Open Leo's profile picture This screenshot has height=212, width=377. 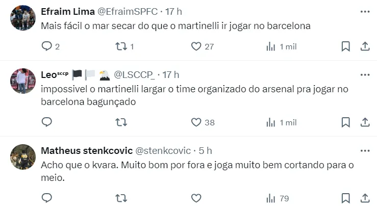(x=22, y=80)
